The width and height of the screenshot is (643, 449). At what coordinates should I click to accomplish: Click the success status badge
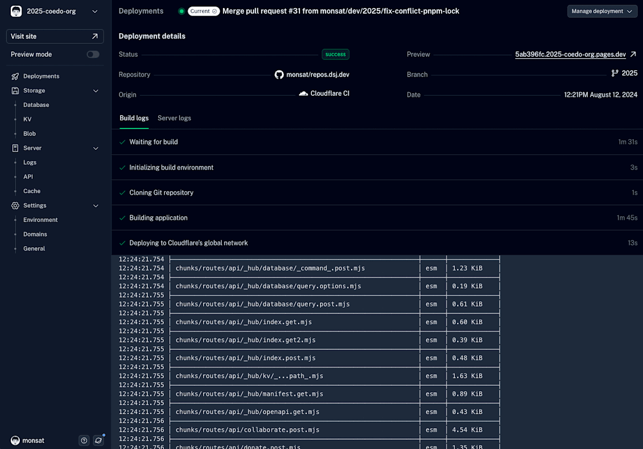click(335, 55)
